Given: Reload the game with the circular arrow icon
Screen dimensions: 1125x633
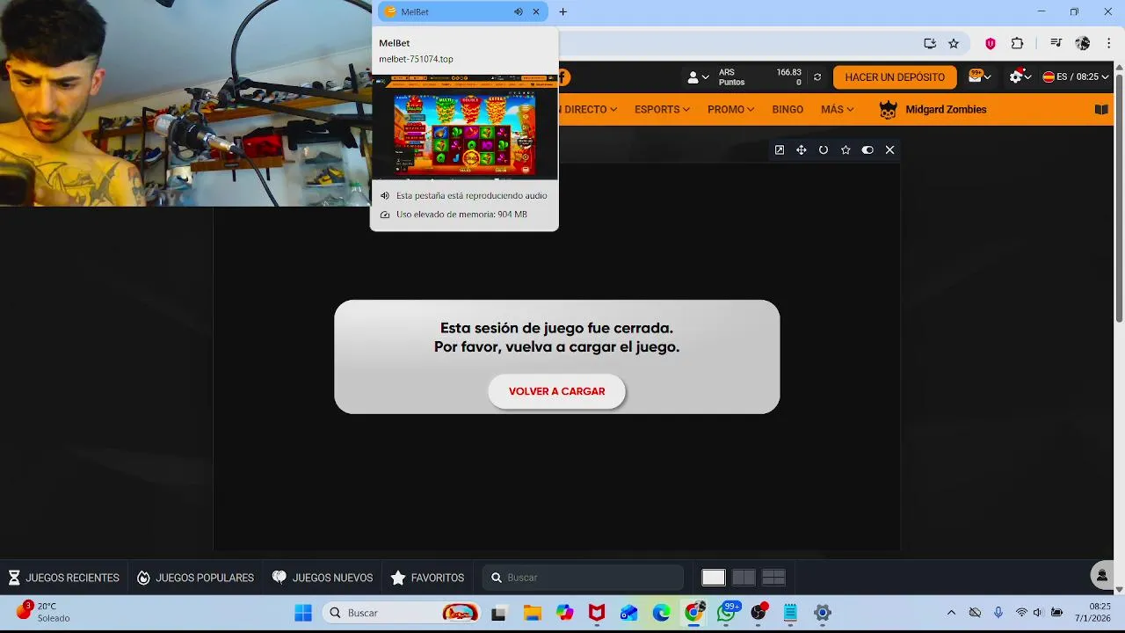Looking at the screenshot, I should [x=824, y=150].
